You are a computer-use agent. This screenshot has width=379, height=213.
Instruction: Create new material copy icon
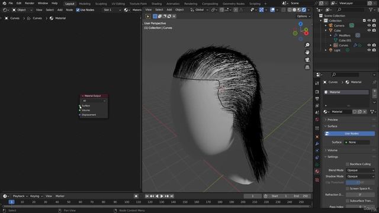[359, 112]
